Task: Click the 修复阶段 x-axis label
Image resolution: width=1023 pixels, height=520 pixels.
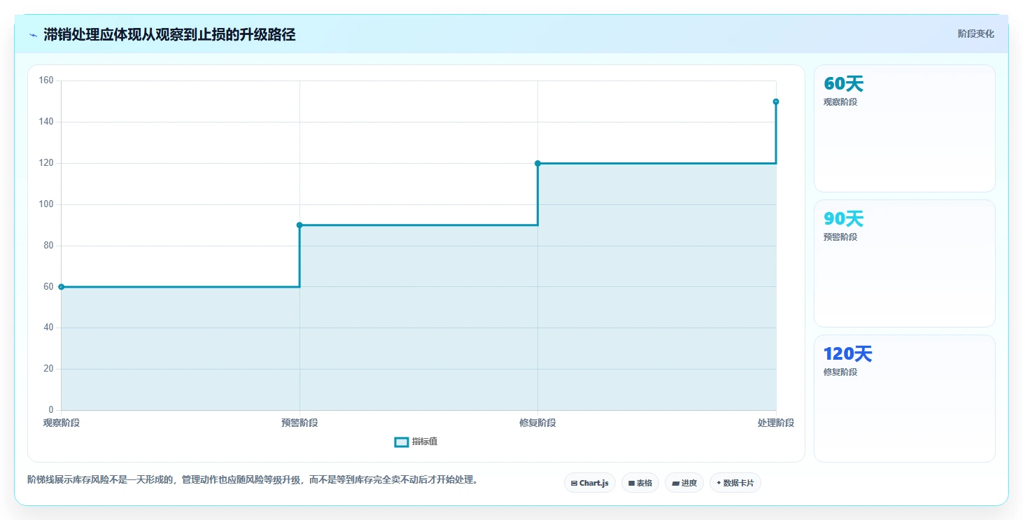Action: point(538,423)
